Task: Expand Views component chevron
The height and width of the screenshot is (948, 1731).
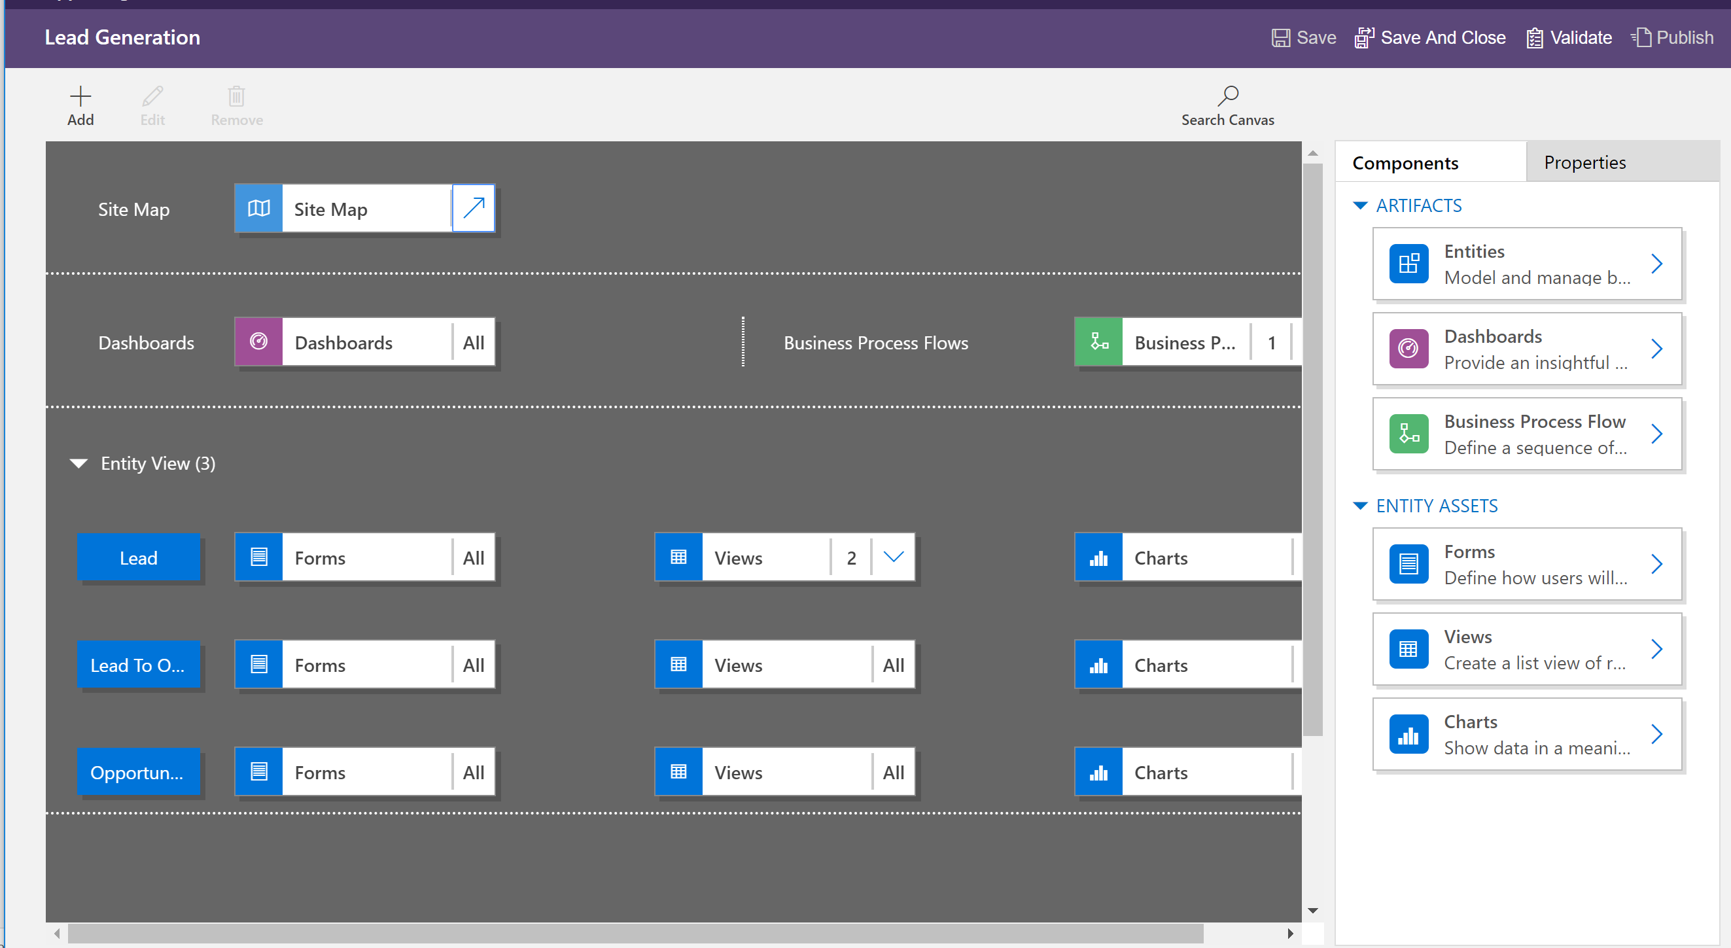Action: click(1657, 649)
